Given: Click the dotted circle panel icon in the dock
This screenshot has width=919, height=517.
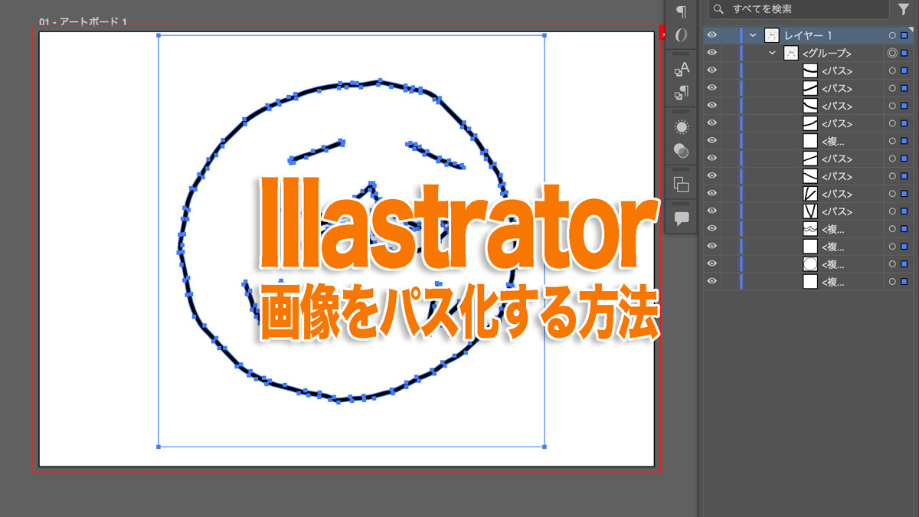Looking at the screenshot, I should click(x=680, y=126).
